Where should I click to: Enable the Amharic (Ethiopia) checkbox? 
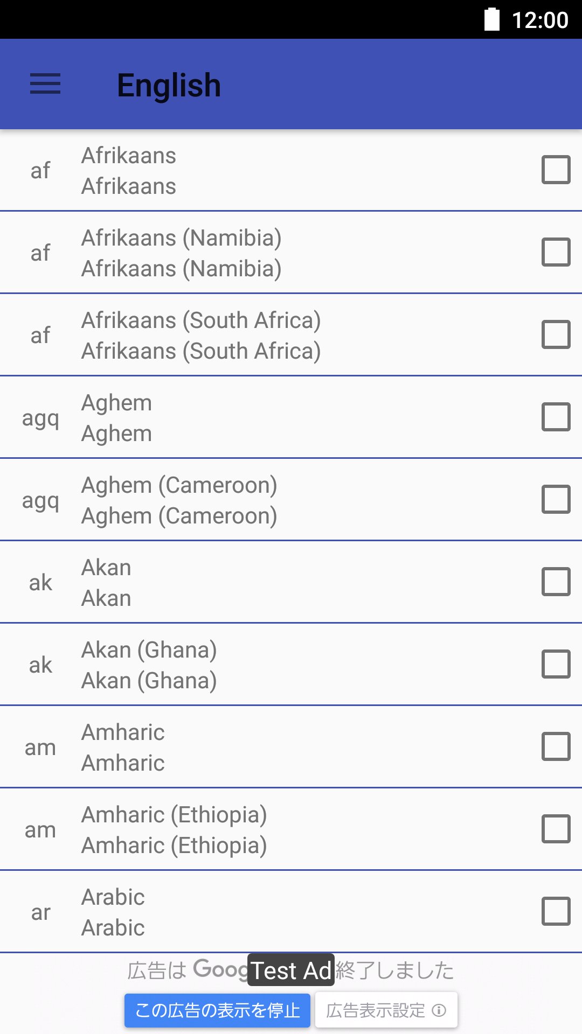pyautogui.click(x=556, y=829)
